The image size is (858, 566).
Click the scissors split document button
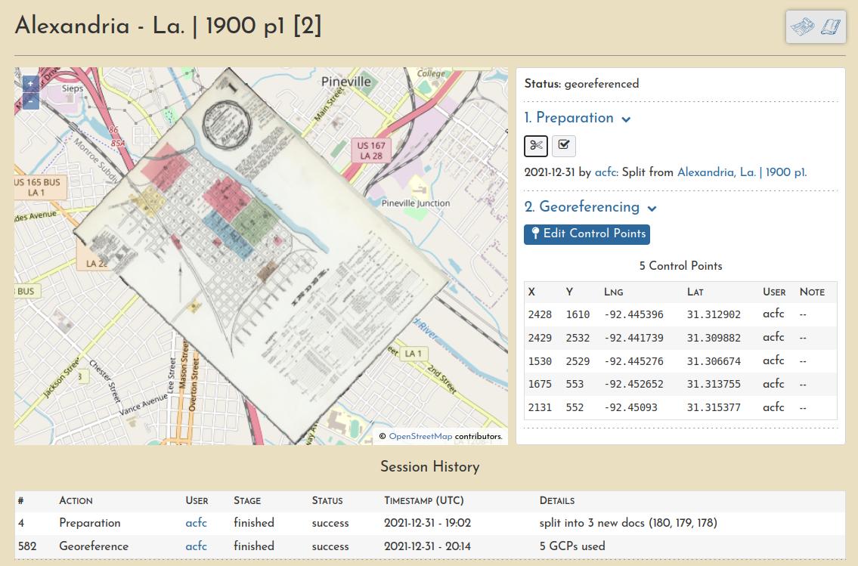(x=536, y=145)
